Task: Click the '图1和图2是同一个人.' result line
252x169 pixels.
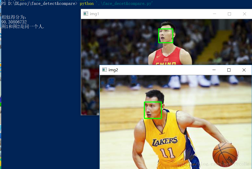Action: click(x=23, y=26)
